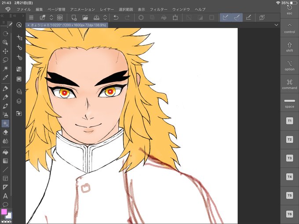Tap the T3 edge keyboard button
The height and width of the screenshot is (224, 299).
coord(289,158)
